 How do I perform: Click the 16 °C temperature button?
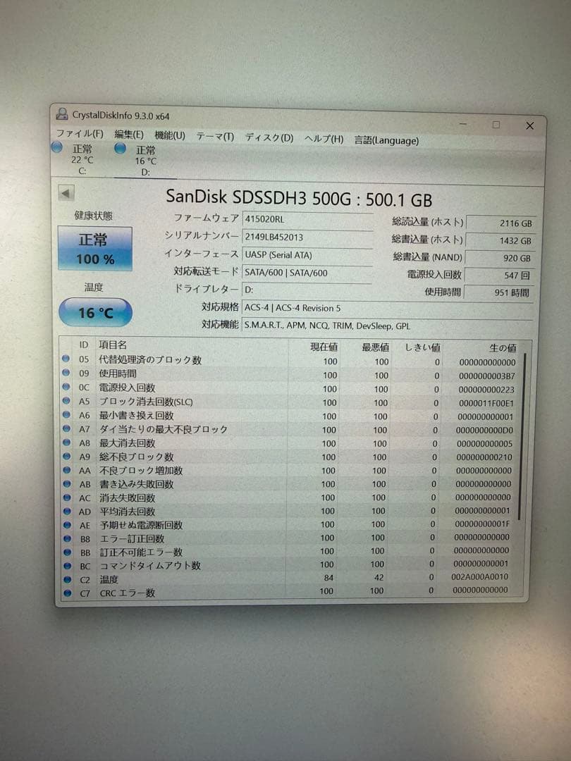point(96,313)
